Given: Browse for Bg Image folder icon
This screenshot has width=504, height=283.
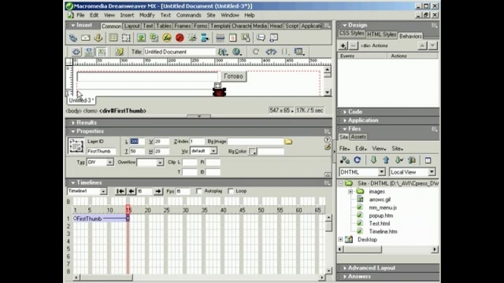Looking at the screenshot, I should coord(289,141).
